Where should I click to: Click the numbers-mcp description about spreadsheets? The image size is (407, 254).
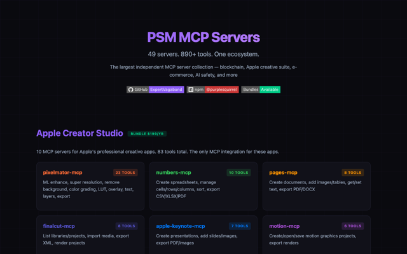tap(188, 189)
